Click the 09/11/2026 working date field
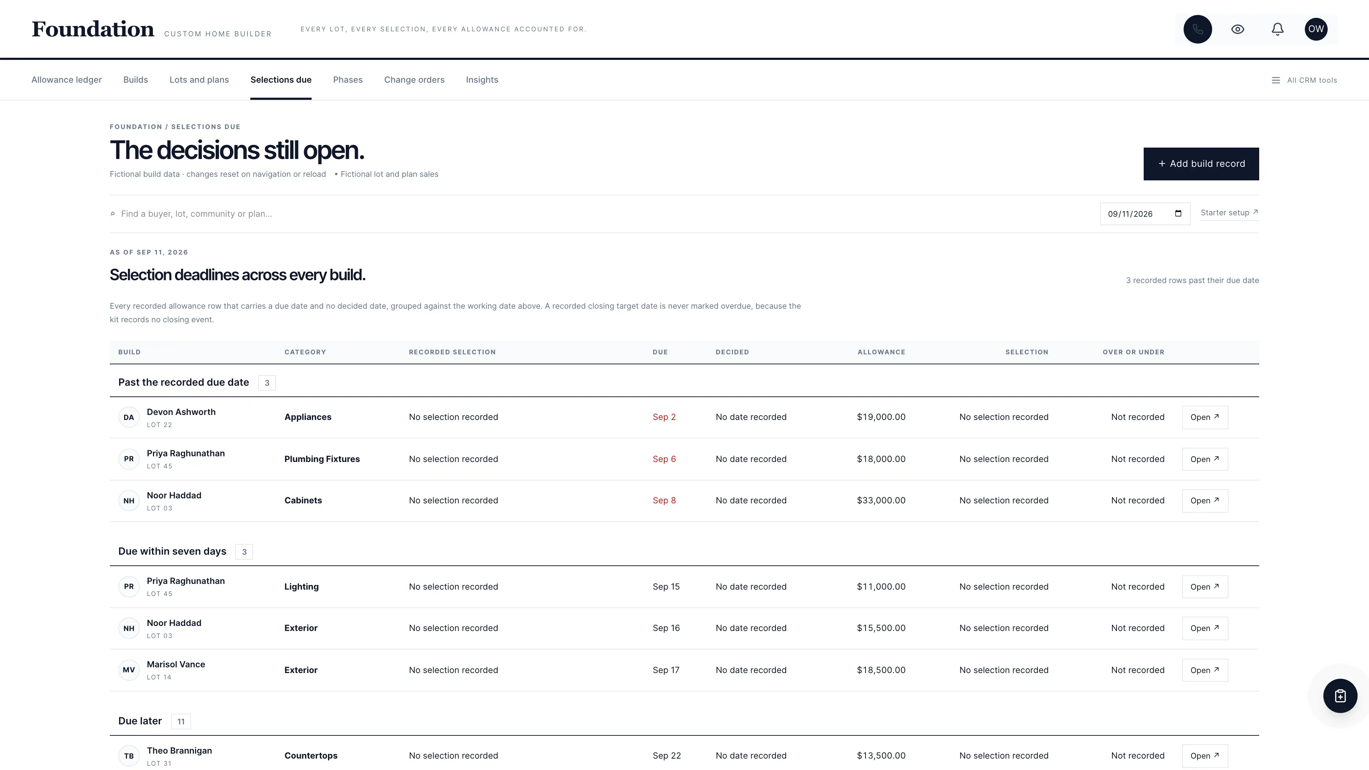 [1145, 214]
